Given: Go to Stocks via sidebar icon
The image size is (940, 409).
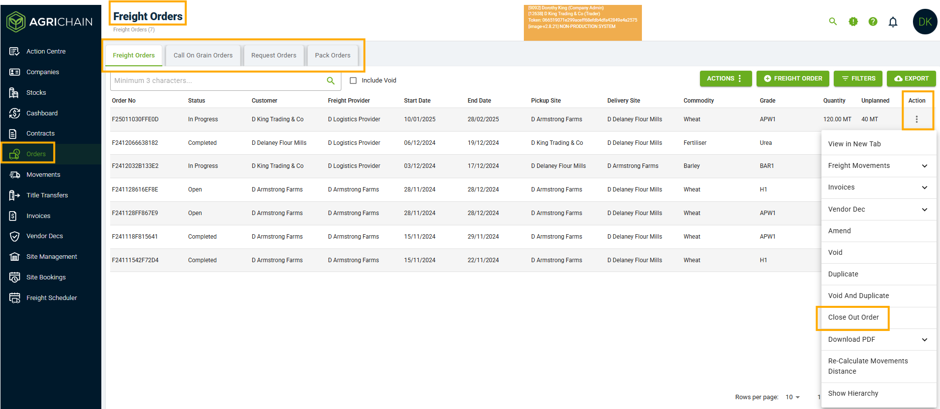Looking at the screenshot, I should [x=15, y=92].
